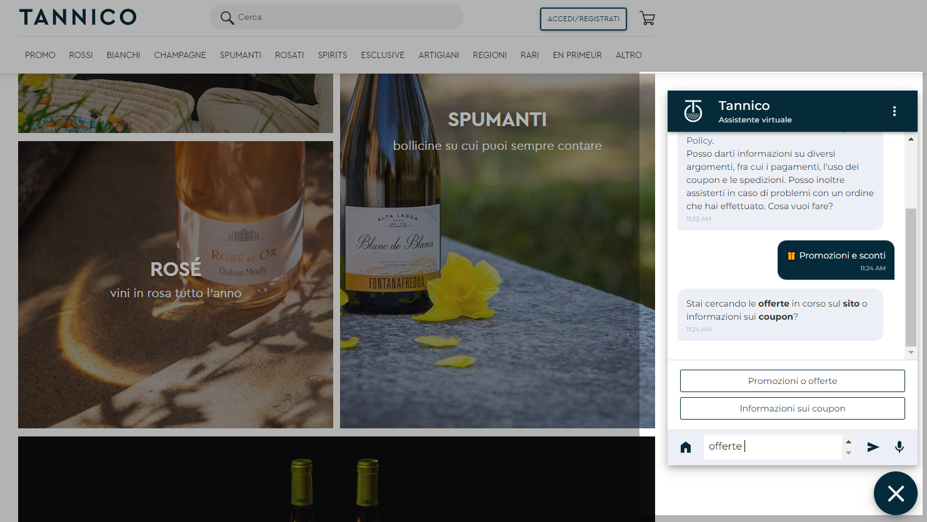This screenshot has height=522, width=927.
Task: Click the chat scrollbar down arrow
Action: tap(911, 353)
